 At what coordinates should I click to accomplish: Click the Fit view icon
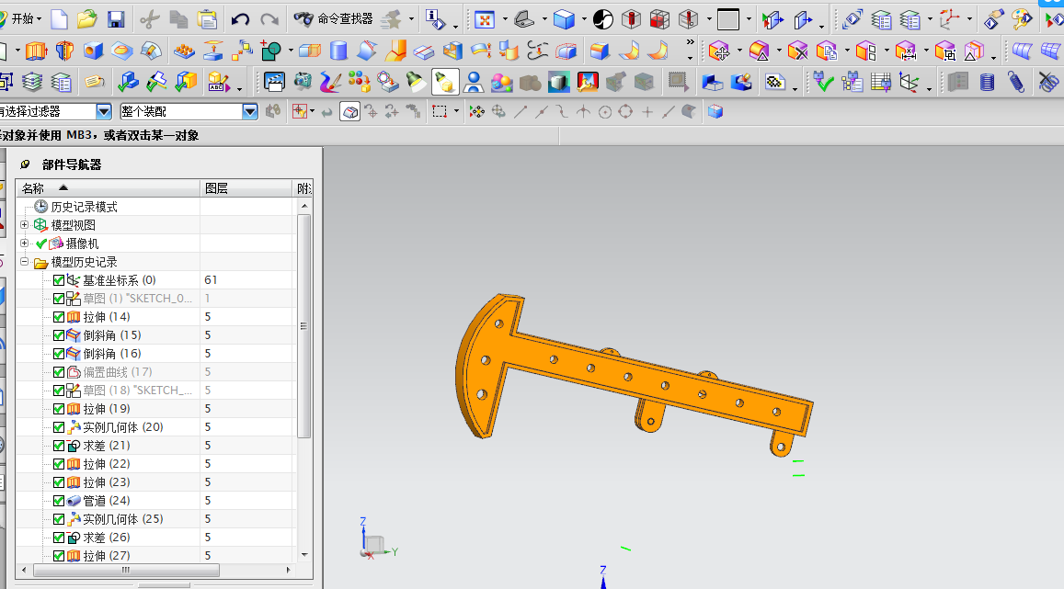point(485,18)
